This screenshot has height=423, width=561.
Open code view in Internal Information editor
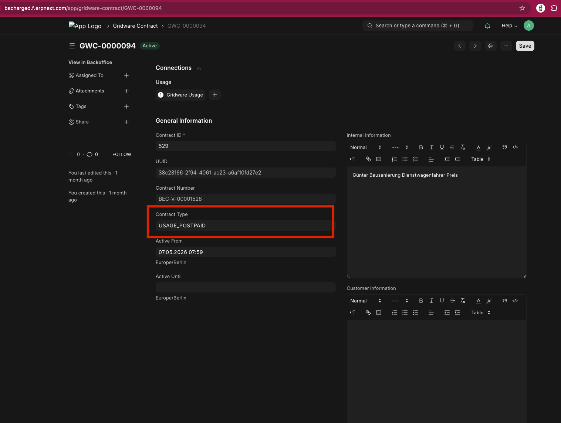[515, 147]
